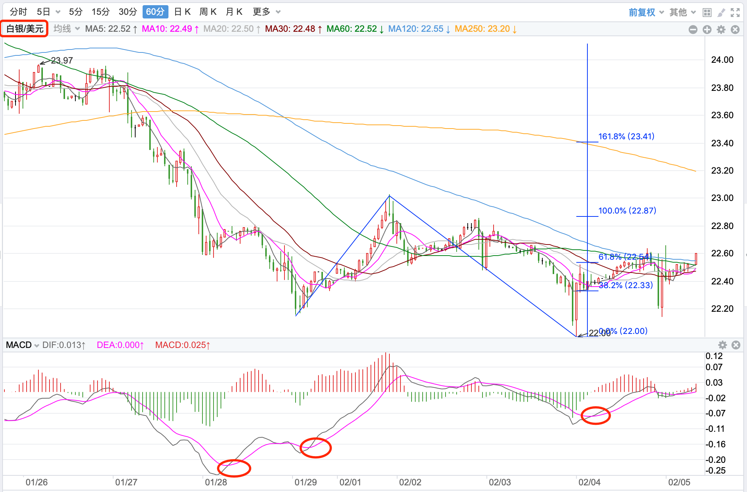This screenshot has height=492, width=747.
Task: Open the 其他 options dropdown
Action: [682, 13]
